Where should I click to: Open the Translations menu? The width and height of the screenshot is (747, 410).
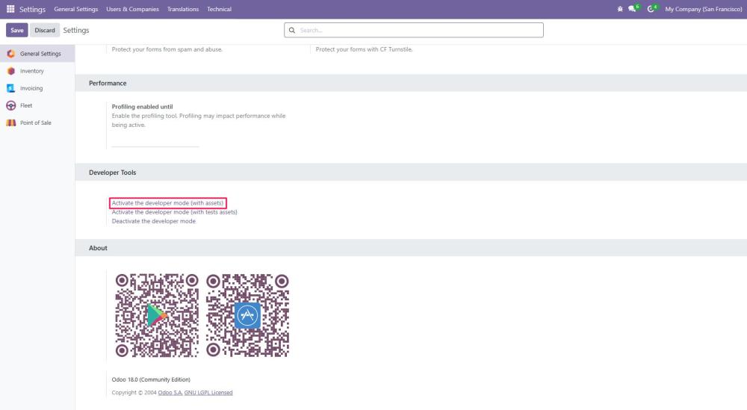[183, 9]
